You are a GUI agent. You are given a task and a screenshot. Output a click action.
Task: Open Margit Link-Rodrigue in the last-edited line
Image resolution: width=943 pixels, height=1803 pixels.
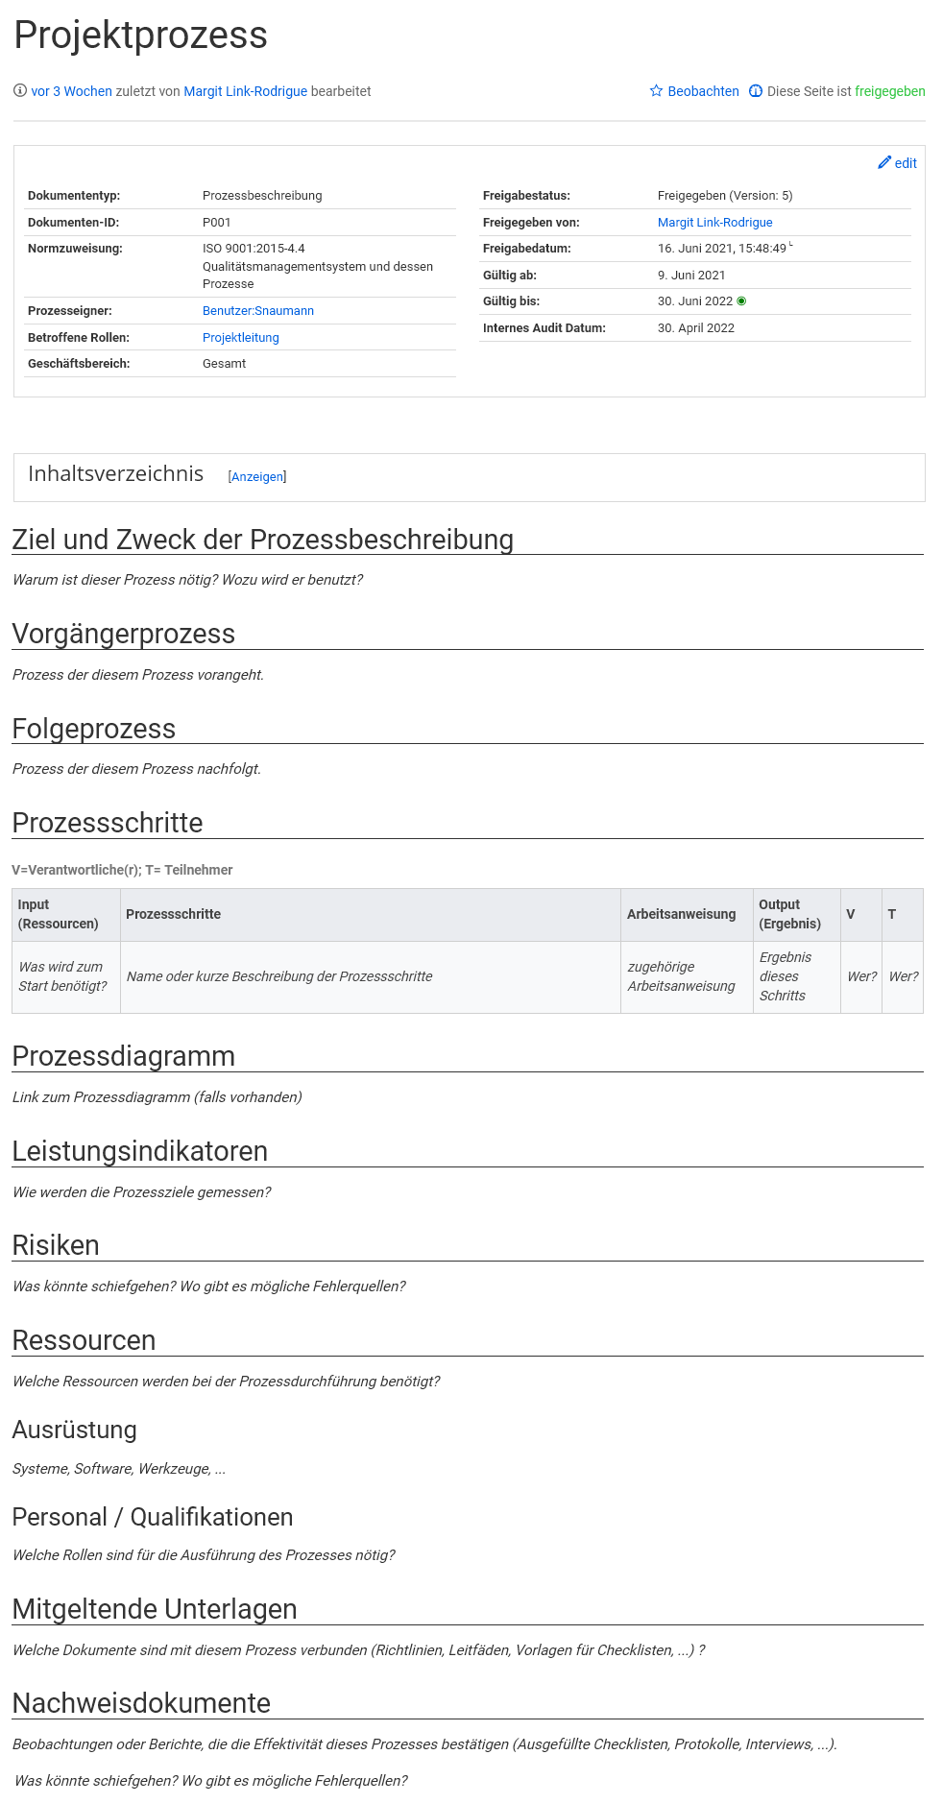(245, 91)
